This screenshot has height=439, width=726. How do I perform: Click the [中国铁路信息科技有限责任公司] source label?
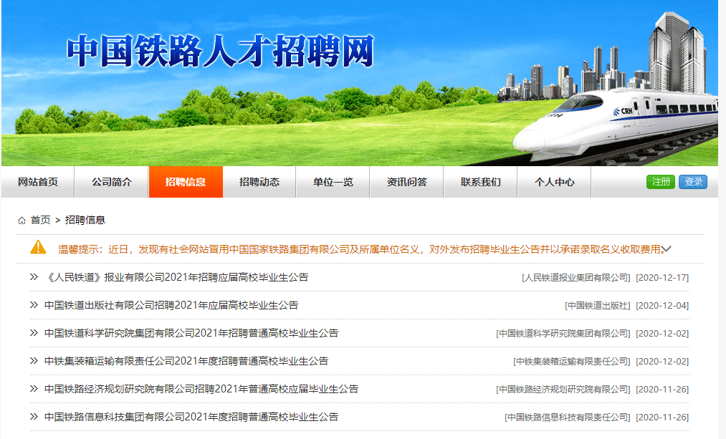coord(568,418)
